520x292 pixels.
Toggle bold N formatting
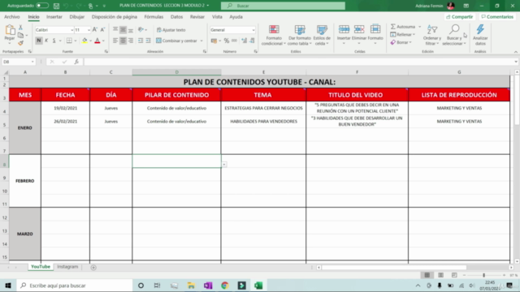(x=39, y=41)
